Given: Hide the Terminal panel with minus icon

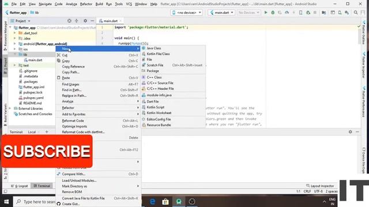Looking at the screenshot, I should [357, 132].
